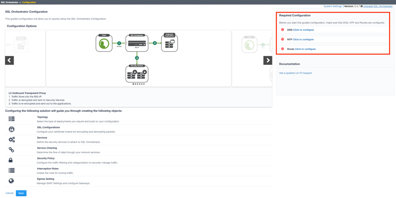Click SSL Orchestrator breadcrumb

(9, 2)
